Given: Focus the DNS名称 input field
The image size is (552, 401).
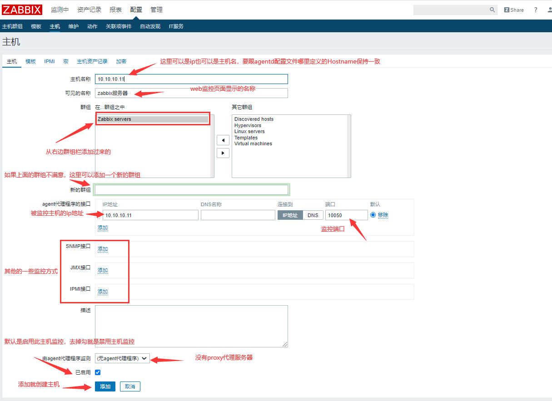Looking at the screenshot, I should click(238, 215).
